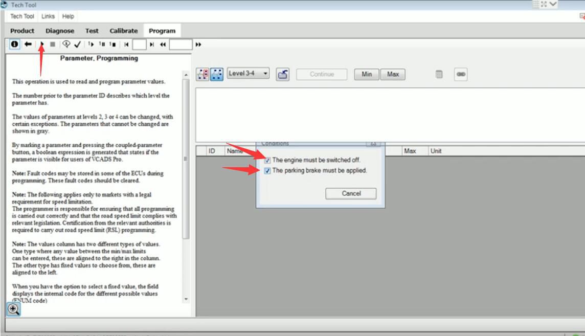Viewport: 585px width, 336px height.
Task: Click the fullscreen arrows icon in the title bar
Action: tap(544, 4)
